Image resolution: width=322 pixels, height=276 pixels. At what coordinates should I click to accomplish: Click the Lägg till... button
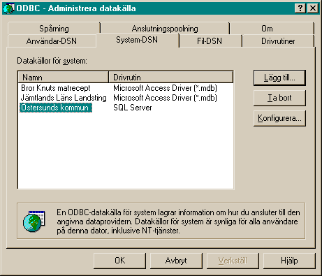point(279,78)
